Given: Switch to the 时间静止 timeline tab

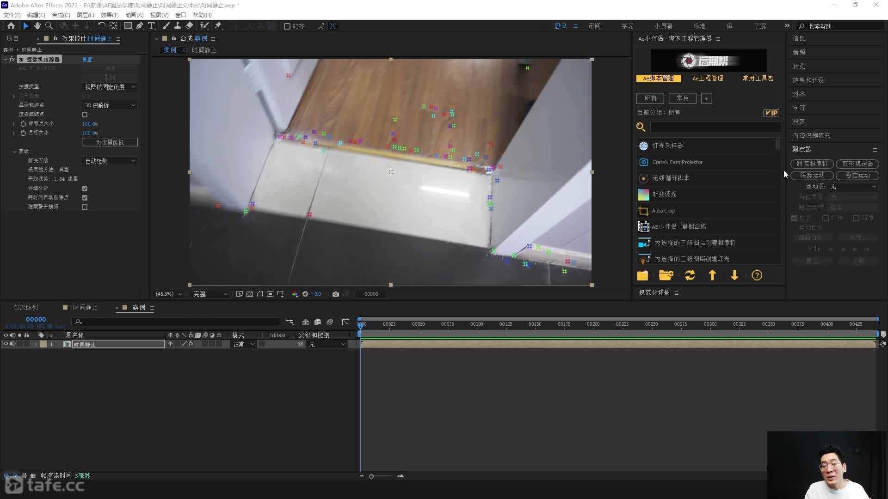Looking at the screenshot, I should coord(85,307).
